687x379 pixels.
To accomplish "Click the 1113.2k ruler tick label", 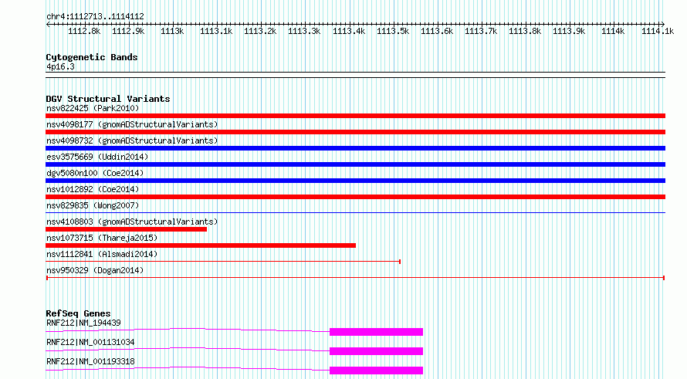I will point(260,31).
